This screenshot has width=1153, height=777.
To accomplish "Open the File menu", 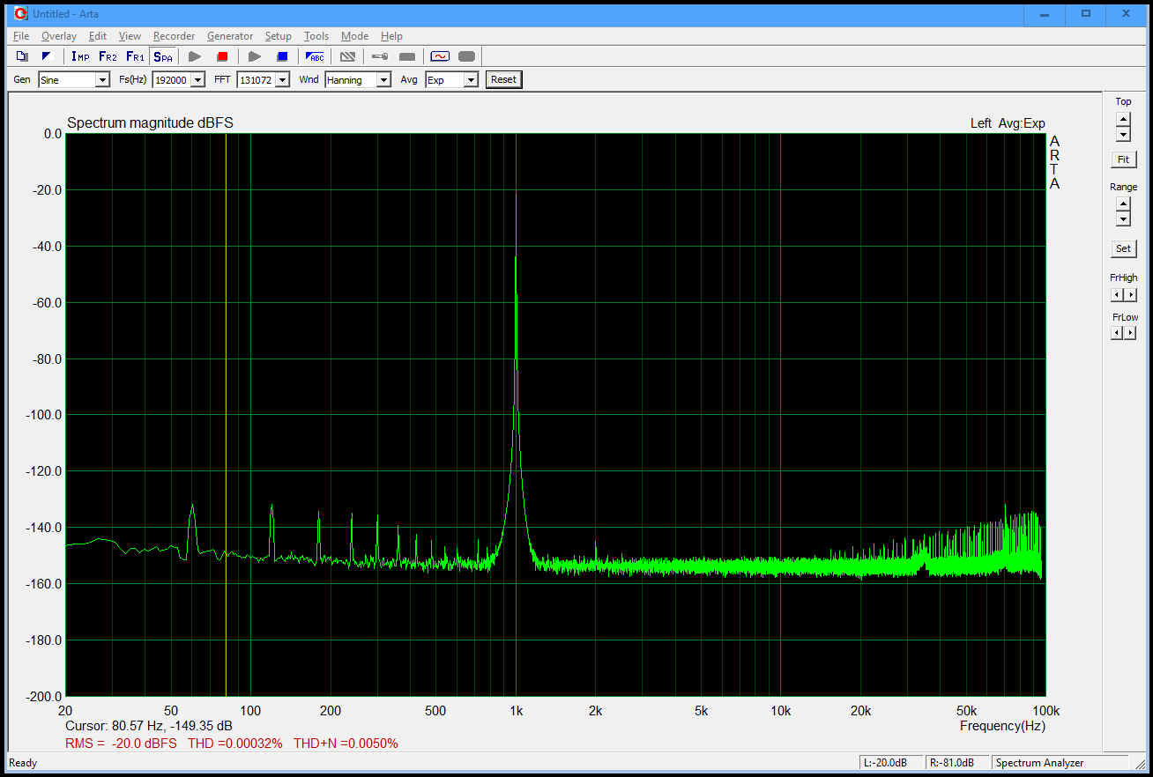I will [21, 36].
